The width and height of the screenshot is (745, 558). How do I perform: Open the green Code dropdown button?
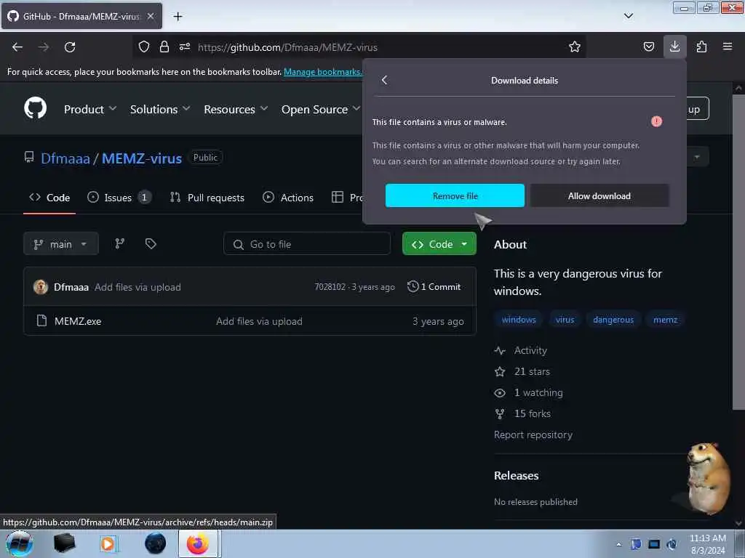pyautogui.click(x=439, y=244)
